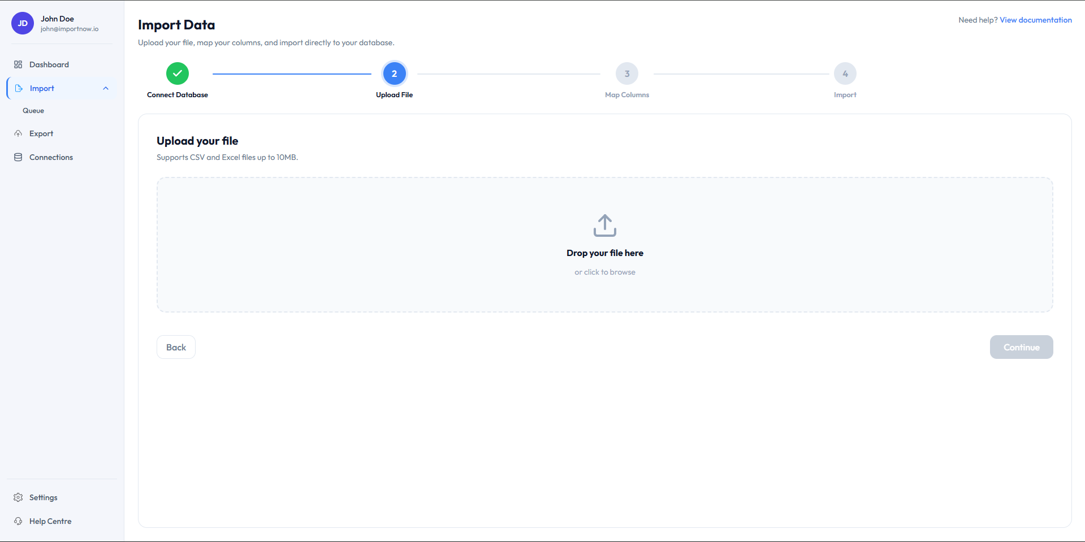Click the green Connect Database checkmark
The height and width of the screenshot is (542, 1085).
pos(177,73)
